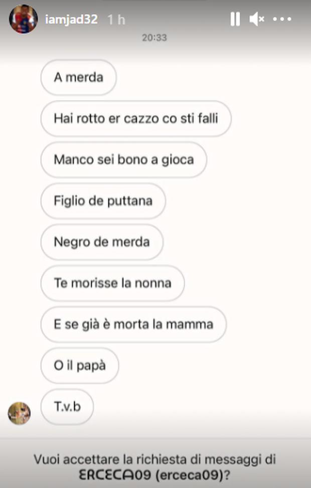Select the "A merda" message bubble

pos(78,78)
